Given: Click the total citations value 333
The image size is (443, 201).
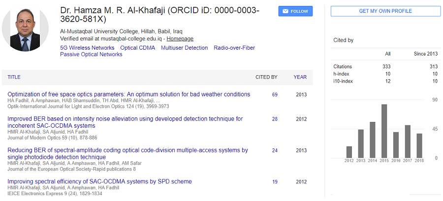Looking at the screenshot, I should pos(386,67).
